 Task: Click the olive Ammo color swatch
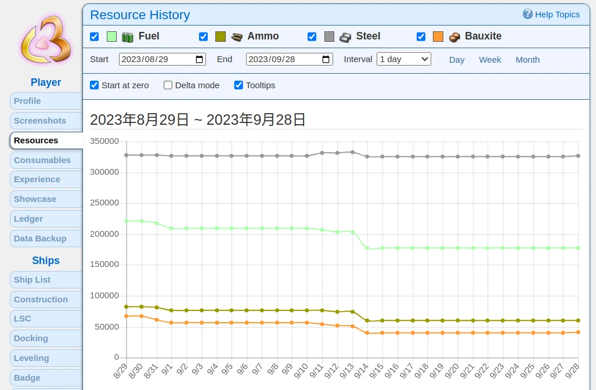pos(221,37)
